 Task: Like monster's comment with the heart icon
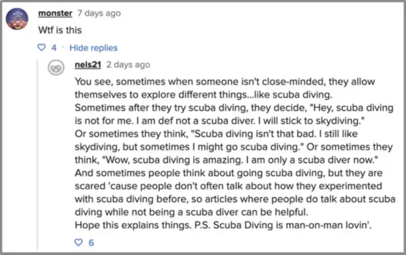(x=42, y=48)
